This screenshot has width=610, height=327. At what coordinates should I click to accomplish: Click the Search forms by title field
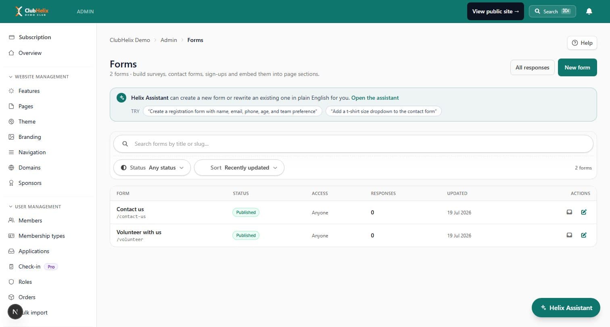[353, 144]
